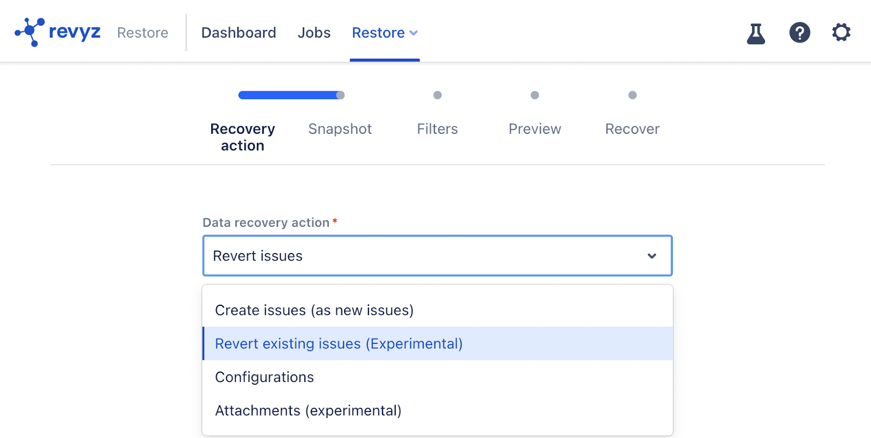Select the Configurations option

[x=265, y=377]
